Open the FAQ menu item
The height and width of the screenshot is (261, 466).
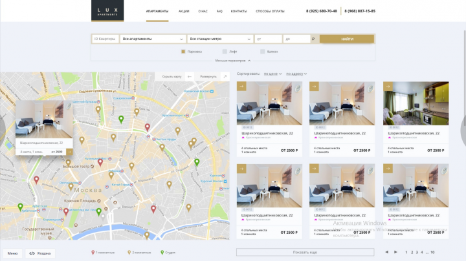pyautogui.click(x=219, y=11)
